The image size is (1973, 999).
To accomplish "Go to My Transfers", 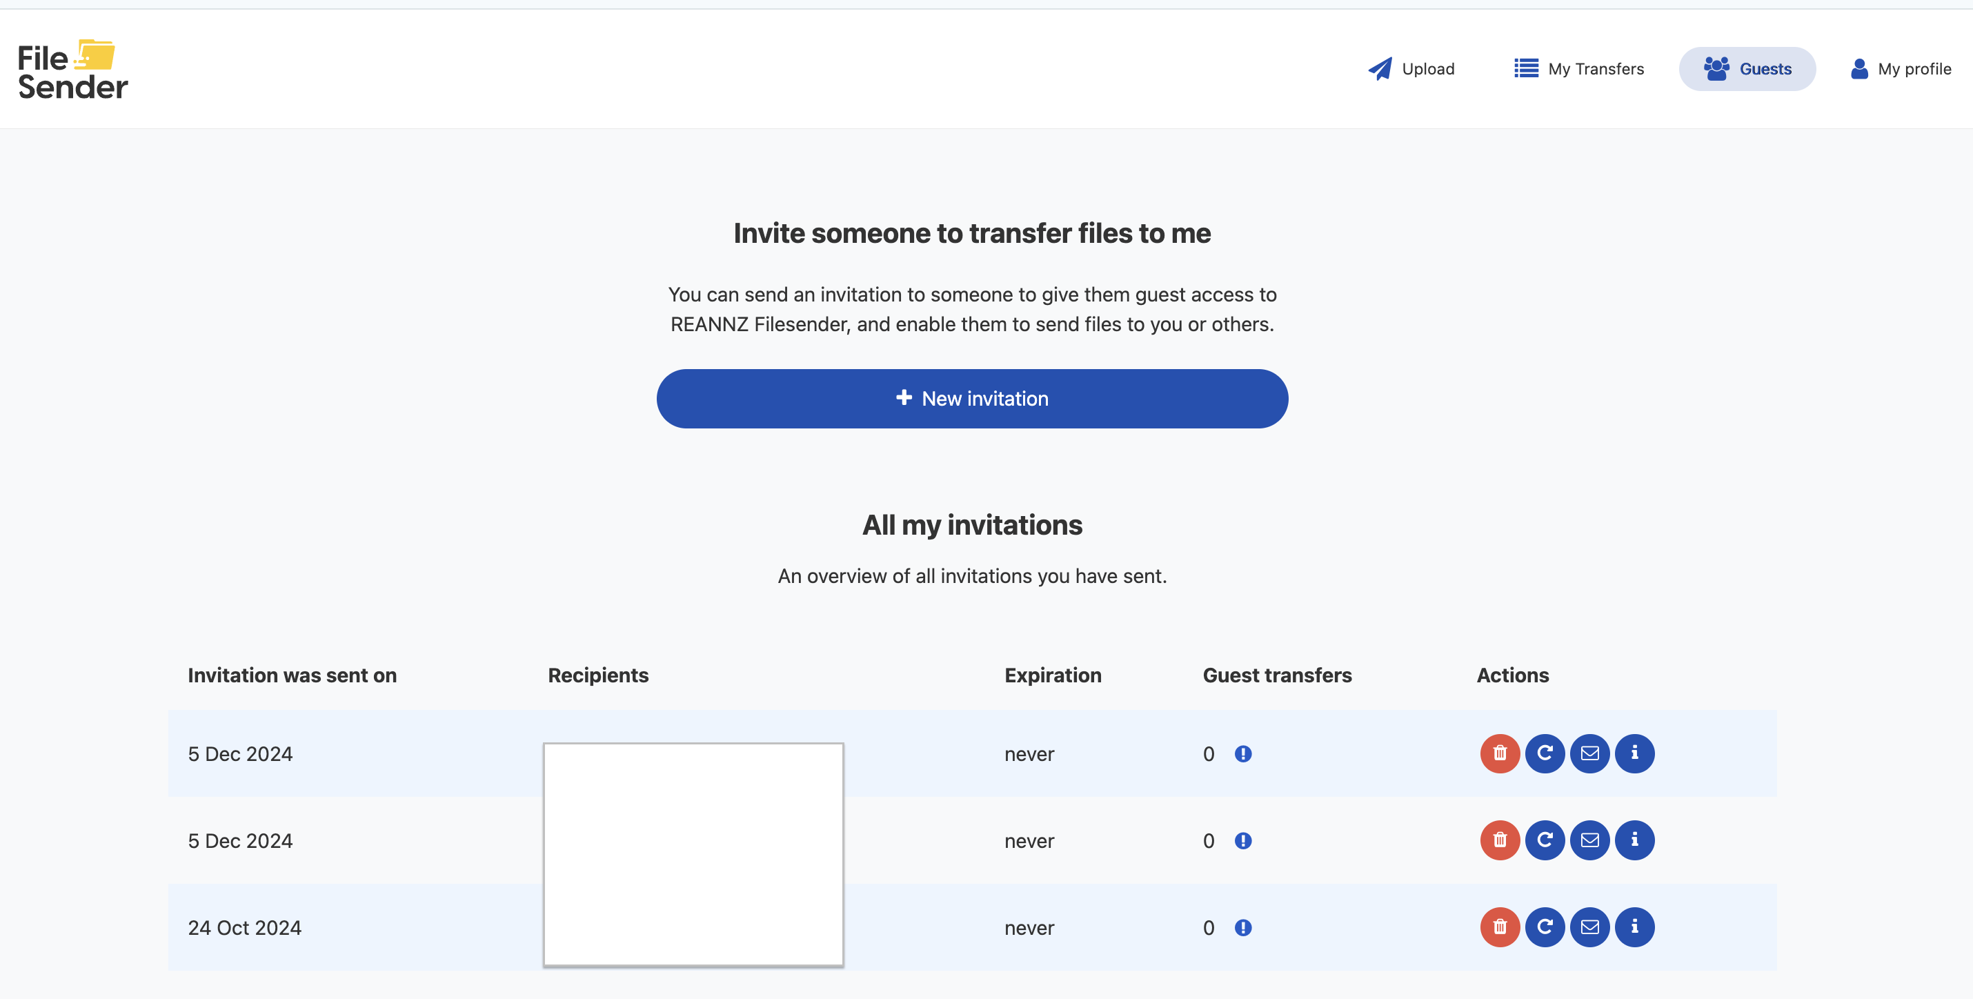I will (1578, 69).
